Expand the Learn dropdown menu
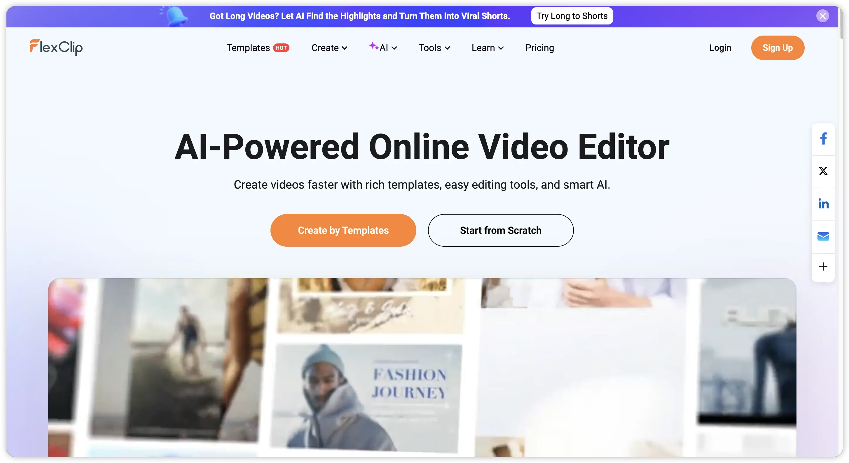The width and height of the screenshot is (849, 463). tap(488, 48)
